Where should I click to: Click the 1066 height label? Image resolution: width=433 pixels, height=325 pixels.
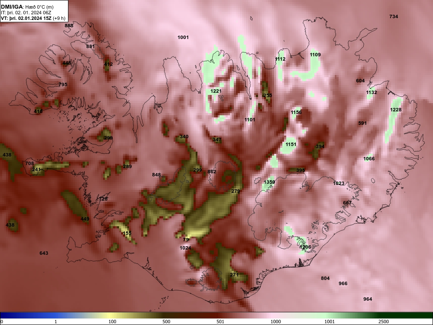point(369,159)
